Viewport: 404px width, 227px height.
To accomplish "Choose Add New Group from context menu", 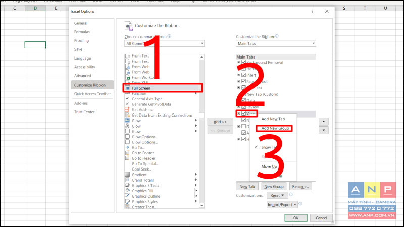I will (x=275, y=128).
